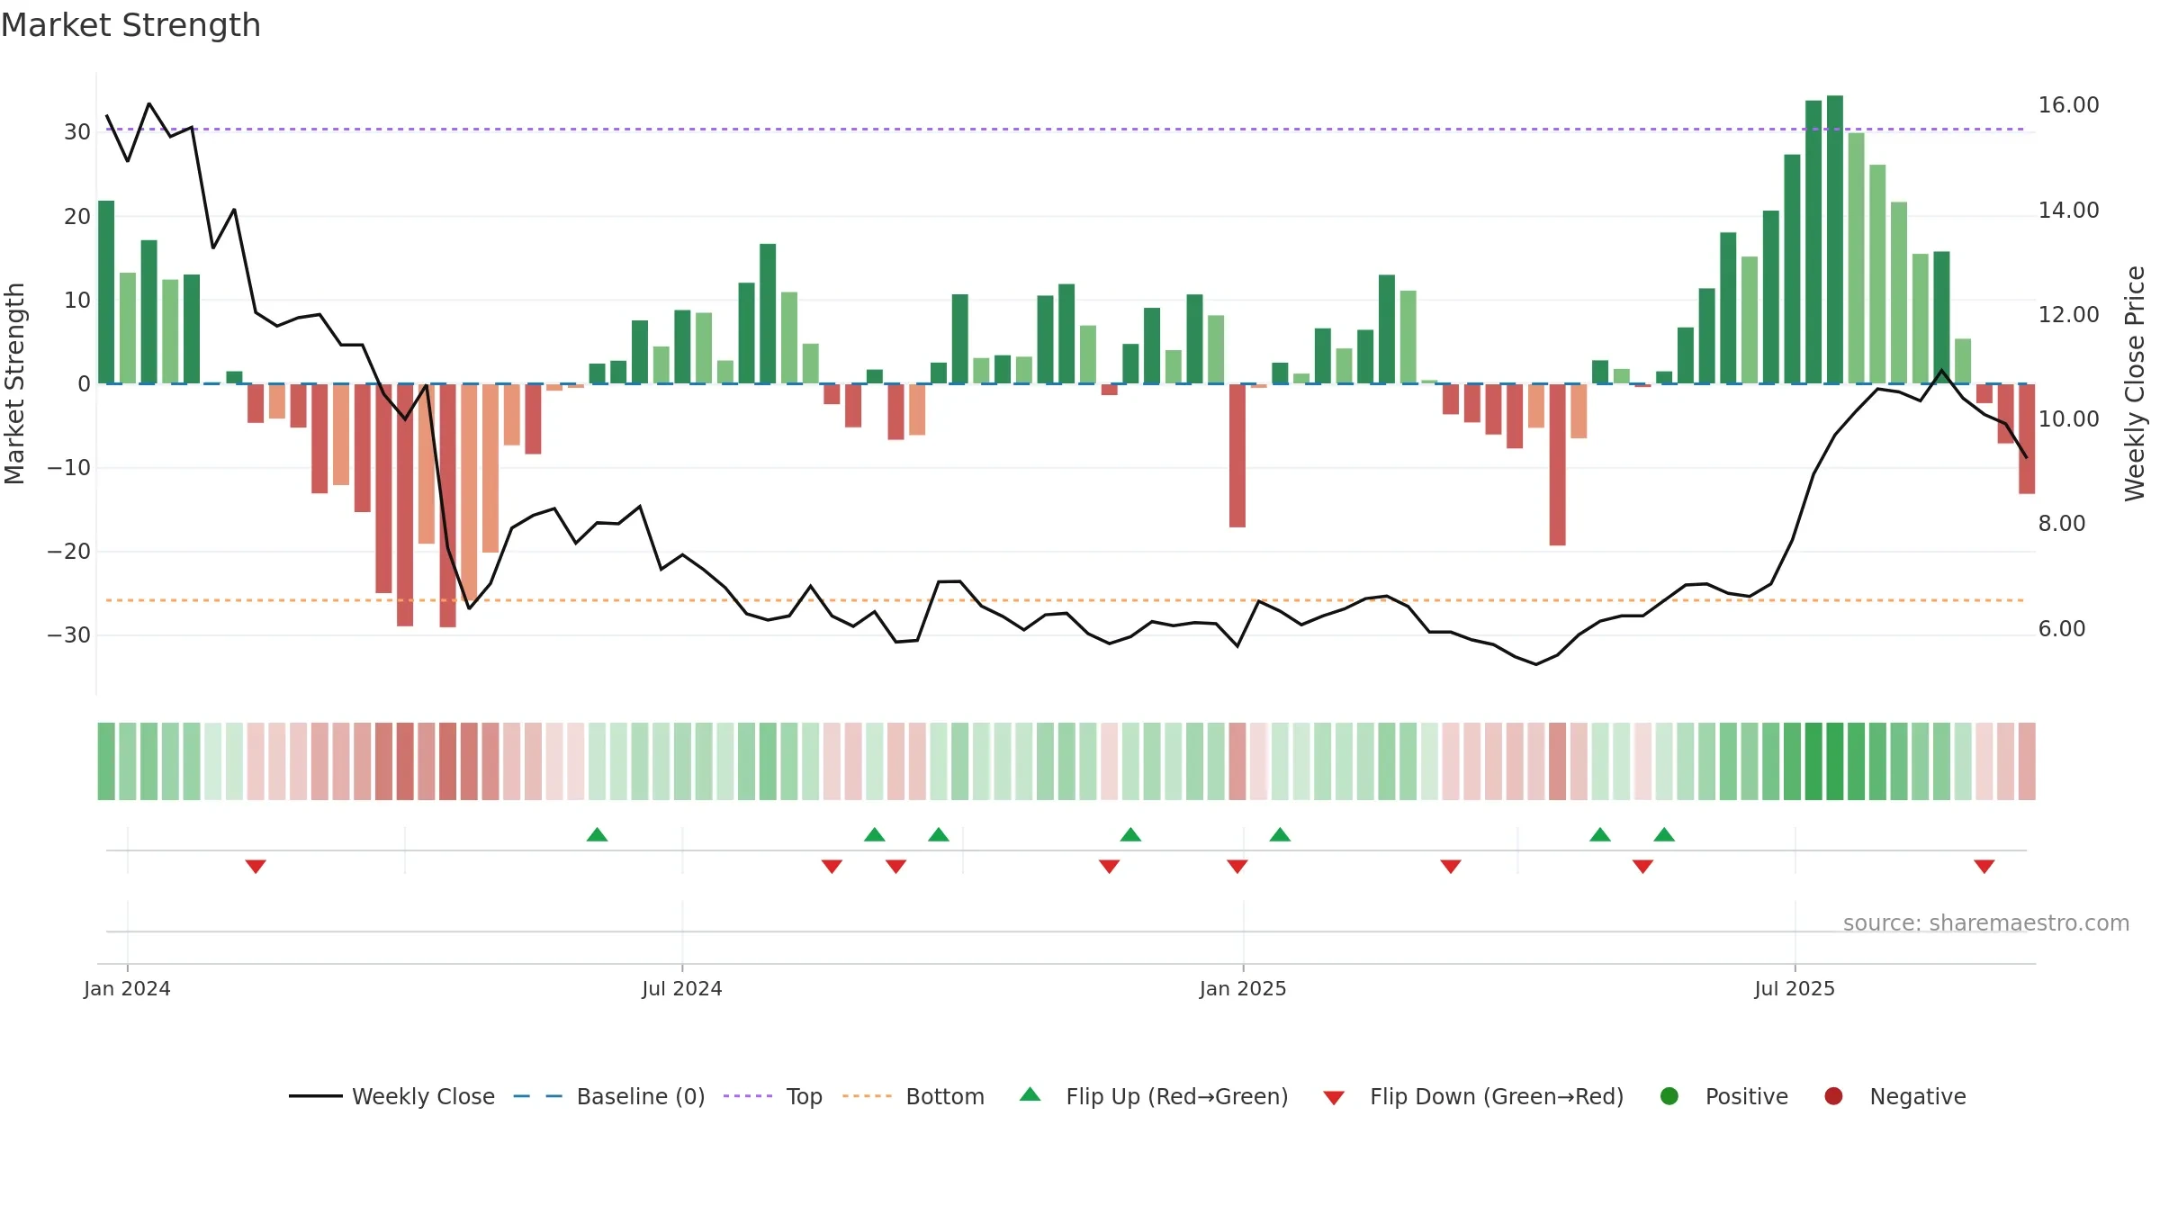Click the 12.00 price axis label

[2068, 315]
